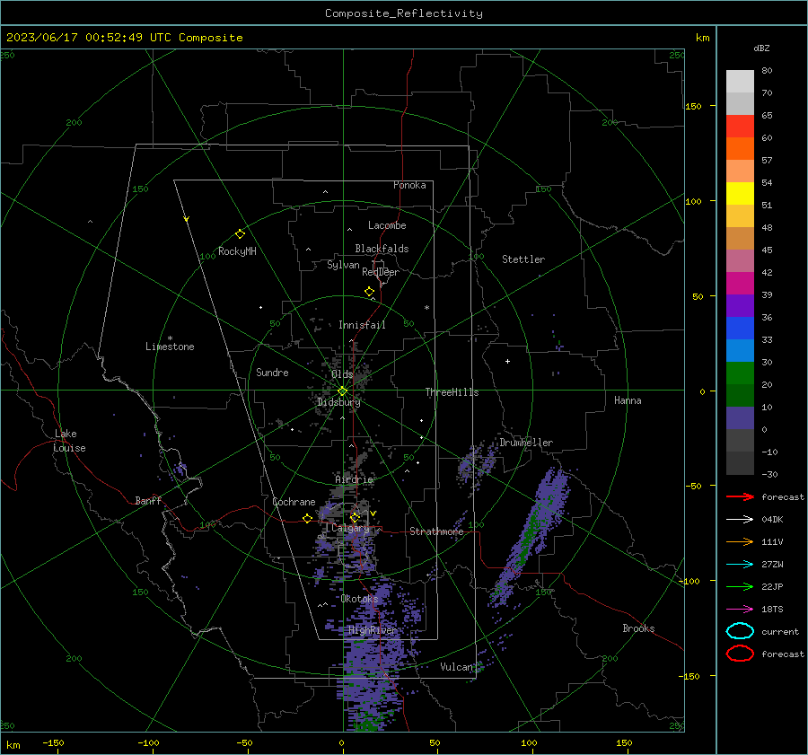Click the Sylvan label
Screen dimensions: 808x755
pyautogui.click(x=343, y=265)
